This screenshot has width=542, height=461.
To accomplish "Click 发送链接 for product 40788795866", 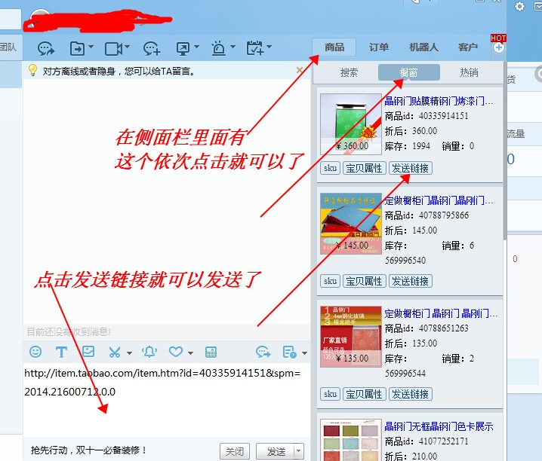I will pyautogui.click(x=411, y=281).
